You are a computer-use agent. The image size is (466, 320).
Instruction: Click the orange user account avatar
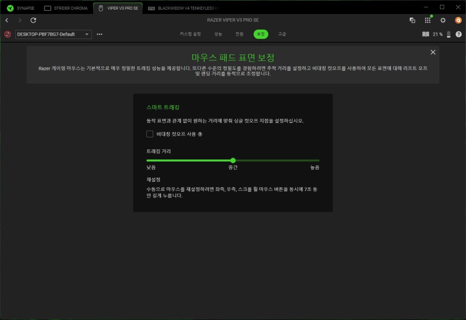click(458, 20)
